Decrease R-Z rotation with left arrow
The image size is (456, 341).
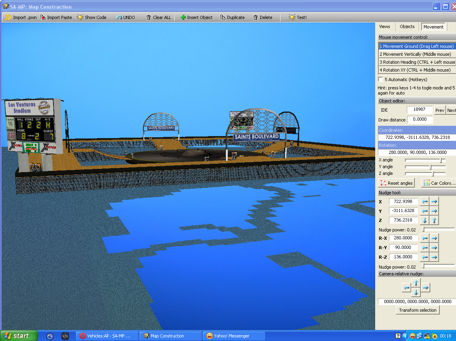click(x=425, y=257)
